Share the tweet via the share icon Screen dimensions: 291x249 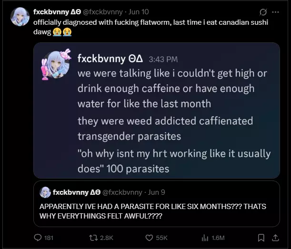(x=275, y=237)
